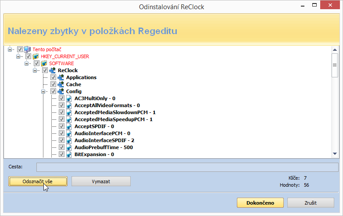
Task: Click the Cache key icon
Action: coord(61,84)
